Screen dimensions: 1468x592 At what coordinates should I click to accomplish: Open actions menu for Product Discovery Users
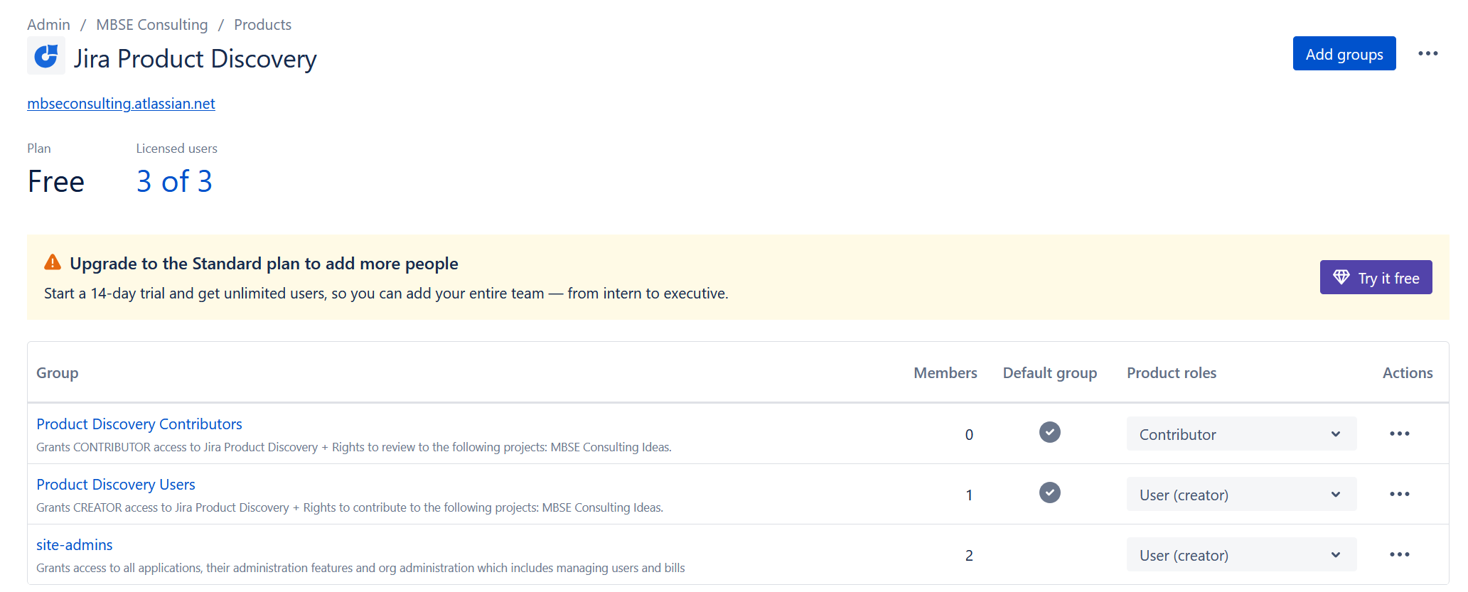pyautogui.click(x=1399, y=494)
